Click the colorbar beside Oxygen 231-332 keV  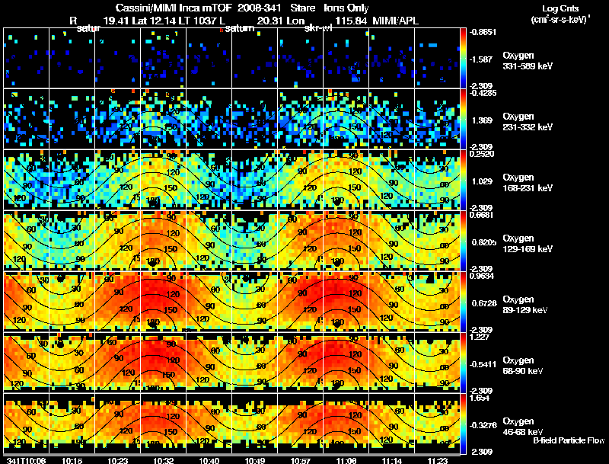(x=463, y=119)
